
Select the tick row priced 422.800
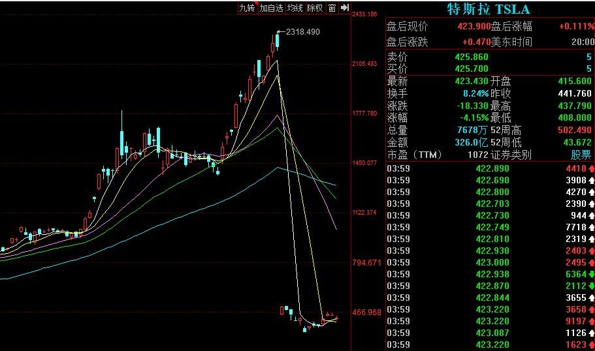click(490, 192)
